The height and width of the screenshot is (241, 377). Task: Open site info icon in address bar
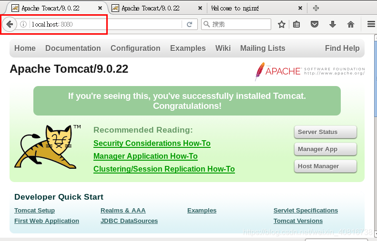tap(23, 24)
